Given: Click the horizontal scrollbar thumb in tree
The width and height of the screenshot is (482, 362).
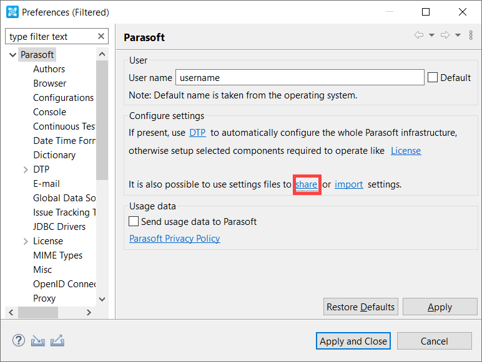Looking at the screenshot, I should (x=38, y=313).
